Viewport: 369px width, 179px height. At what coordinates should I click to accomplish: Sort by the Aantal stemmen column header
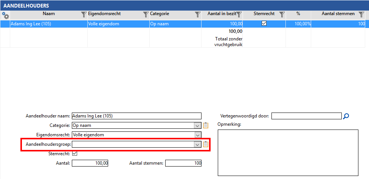pos(338,14)
